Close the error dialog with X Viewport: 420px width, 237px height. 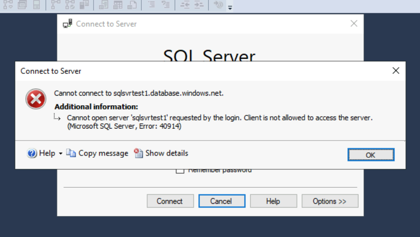pyautogui.click(x=396, y=71)
